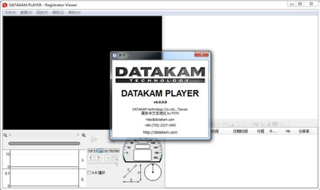
Task: Click the larger magnifier zoom button
Action: pyautogui.click(x=115, y=158)
